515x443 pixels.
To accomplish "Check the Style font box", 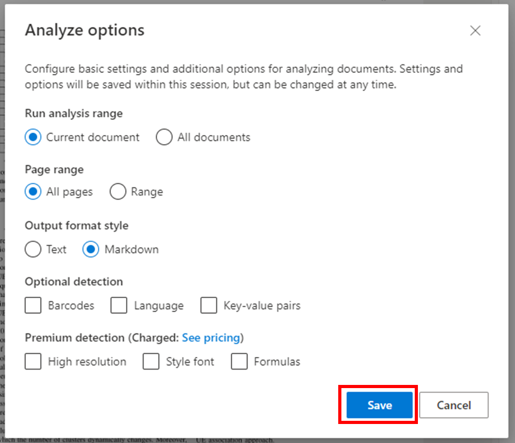I will [151, 361].
